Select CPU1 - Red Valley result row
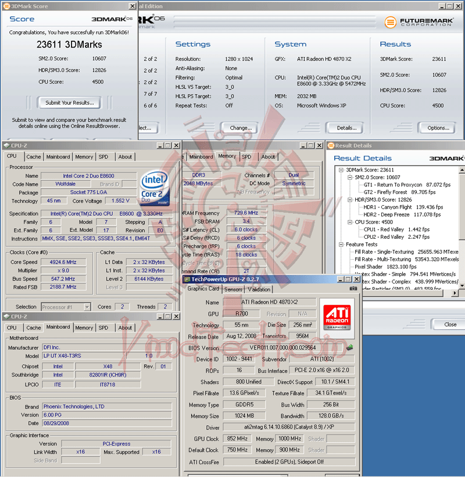Screen dimensions: 465x477 click(x=396, y=229)
